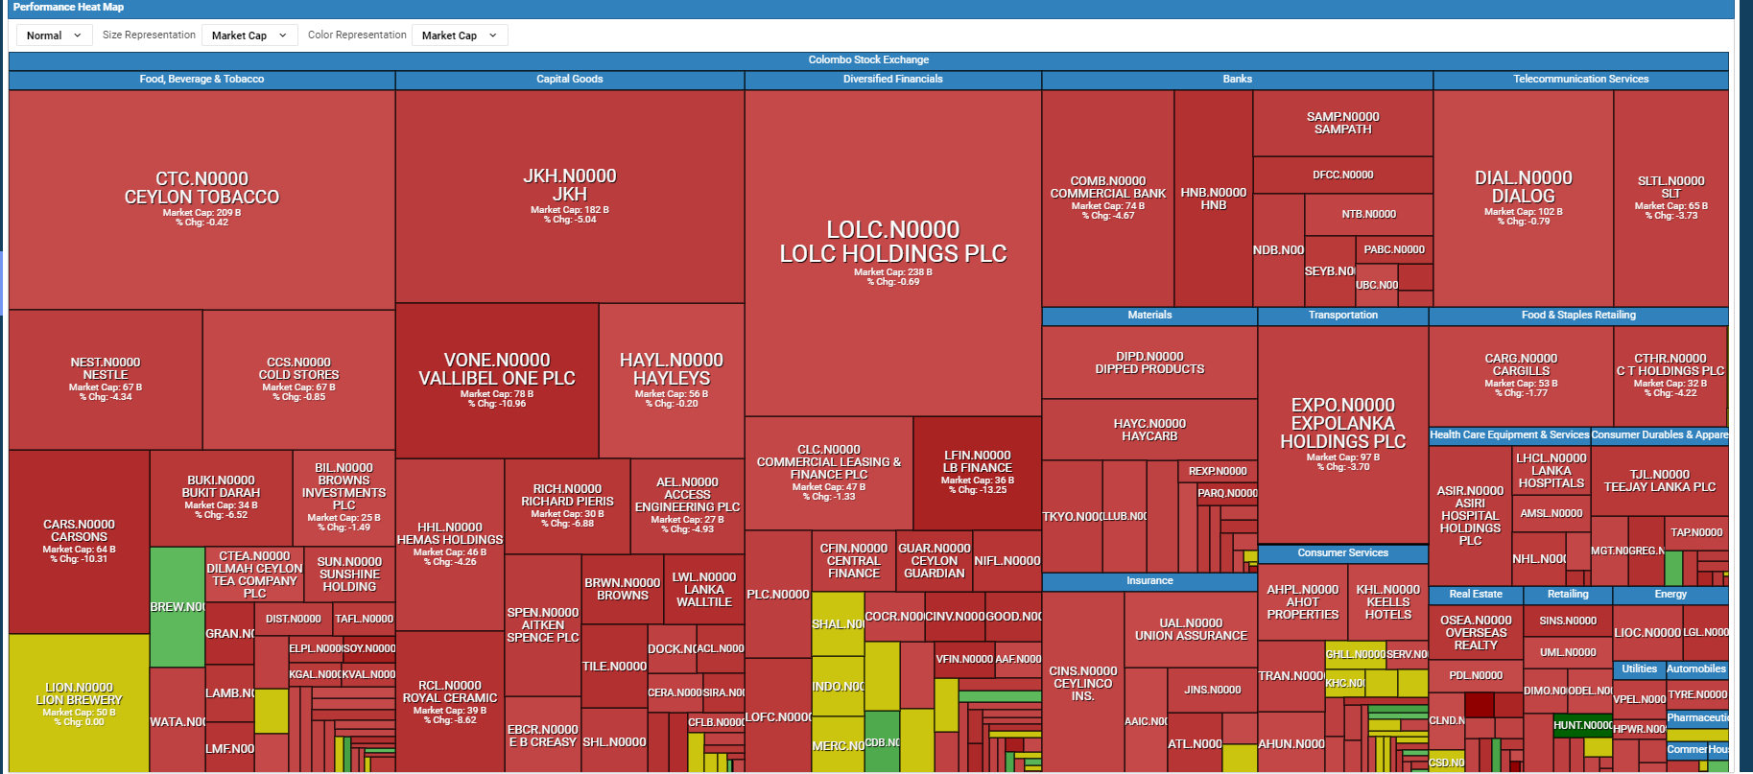This screenshot has width=1753, height=774.
Task: Select the Automobiles sector header
Action: (1697, 669)
